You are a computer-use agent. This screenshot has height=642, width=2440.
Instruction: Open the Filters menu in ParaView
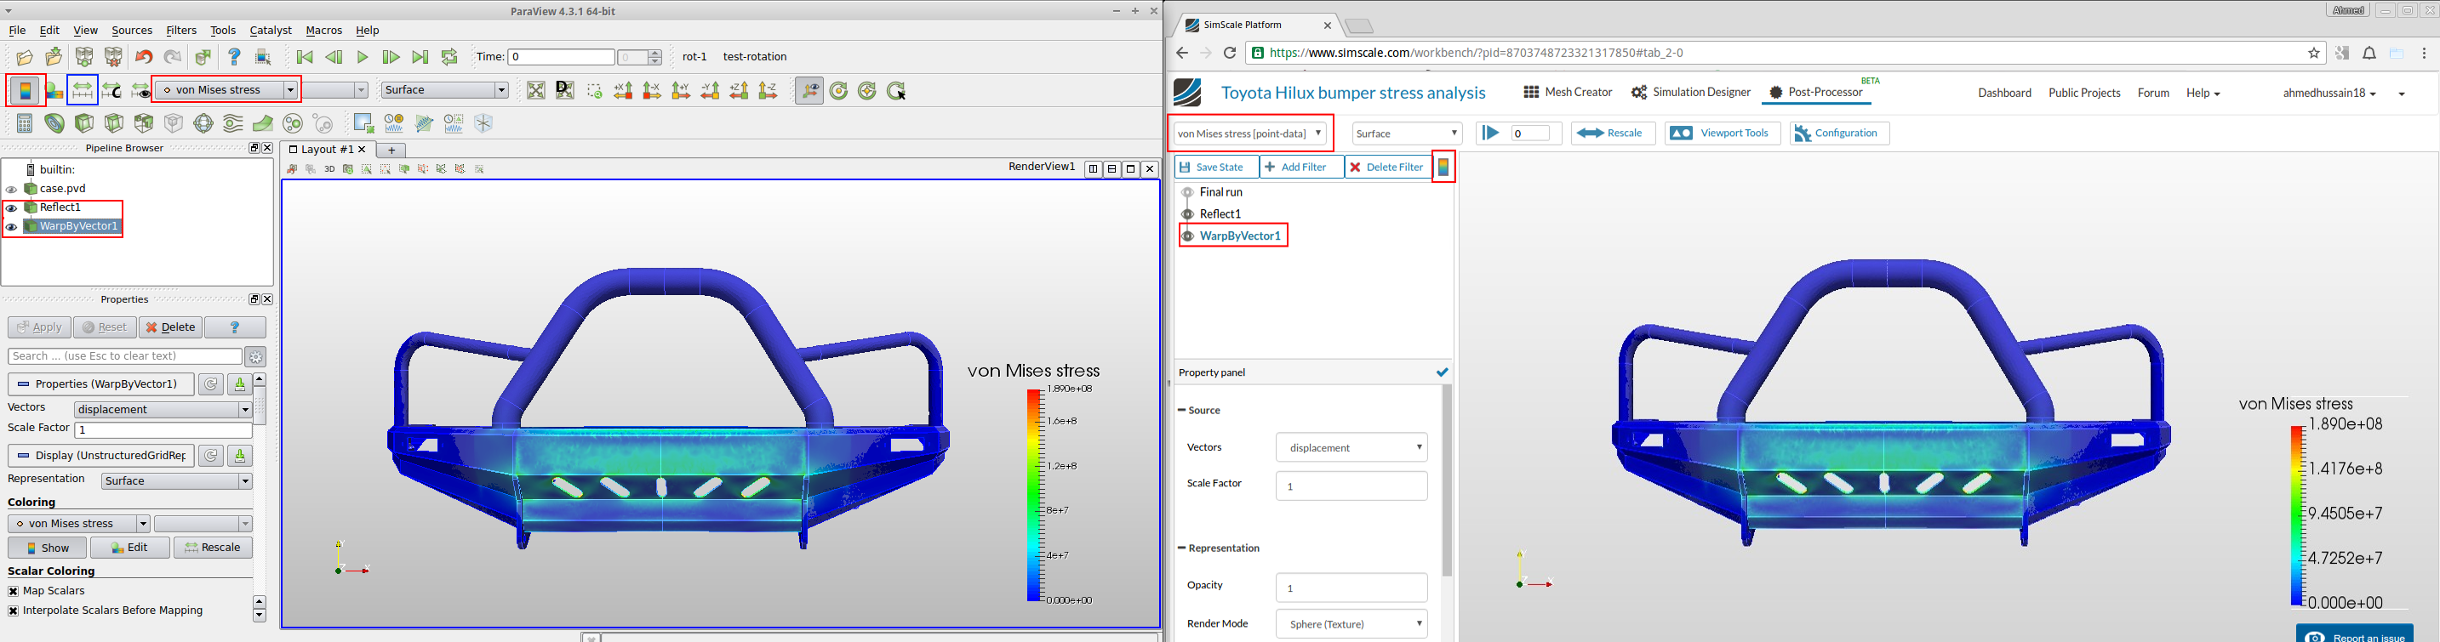[x=181, y=31]
